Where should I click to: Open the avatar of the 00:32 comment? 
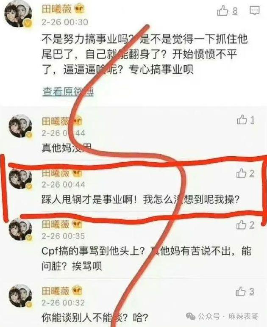(x=20, y=296)
